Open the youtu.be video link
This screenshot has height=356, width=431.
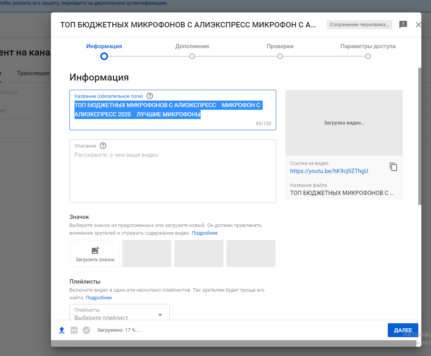coord(329,171)
